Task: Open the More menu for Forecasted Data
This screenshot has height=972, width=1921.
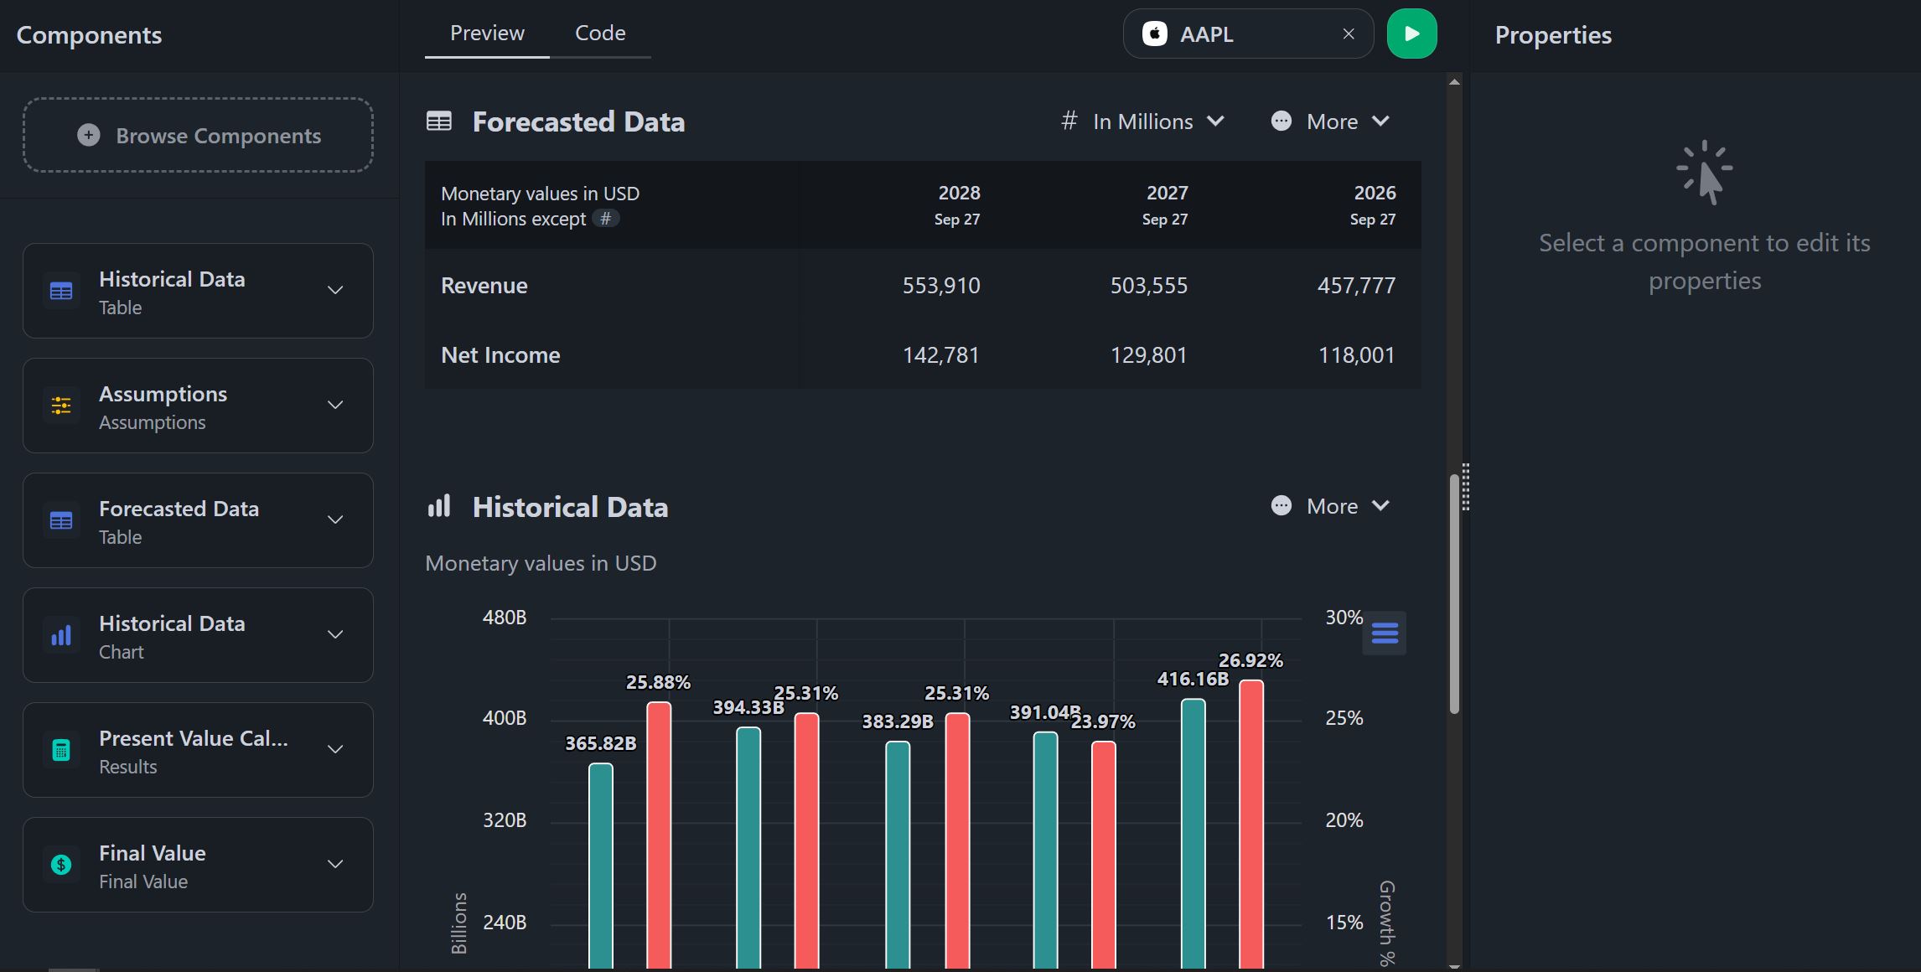Action: [1331, 122]
